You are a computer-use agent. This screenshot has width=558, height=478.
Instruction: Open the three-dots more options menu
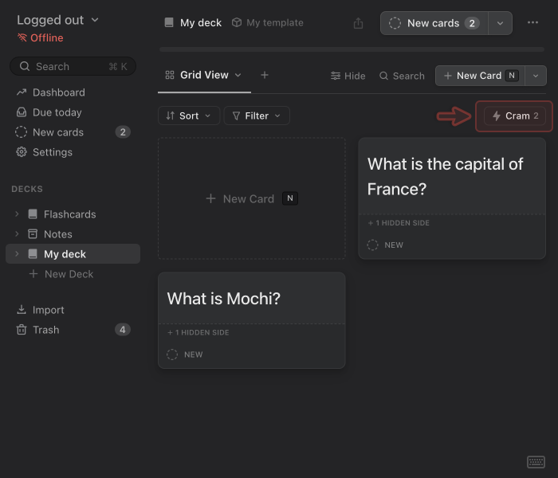tap(532, 23)
